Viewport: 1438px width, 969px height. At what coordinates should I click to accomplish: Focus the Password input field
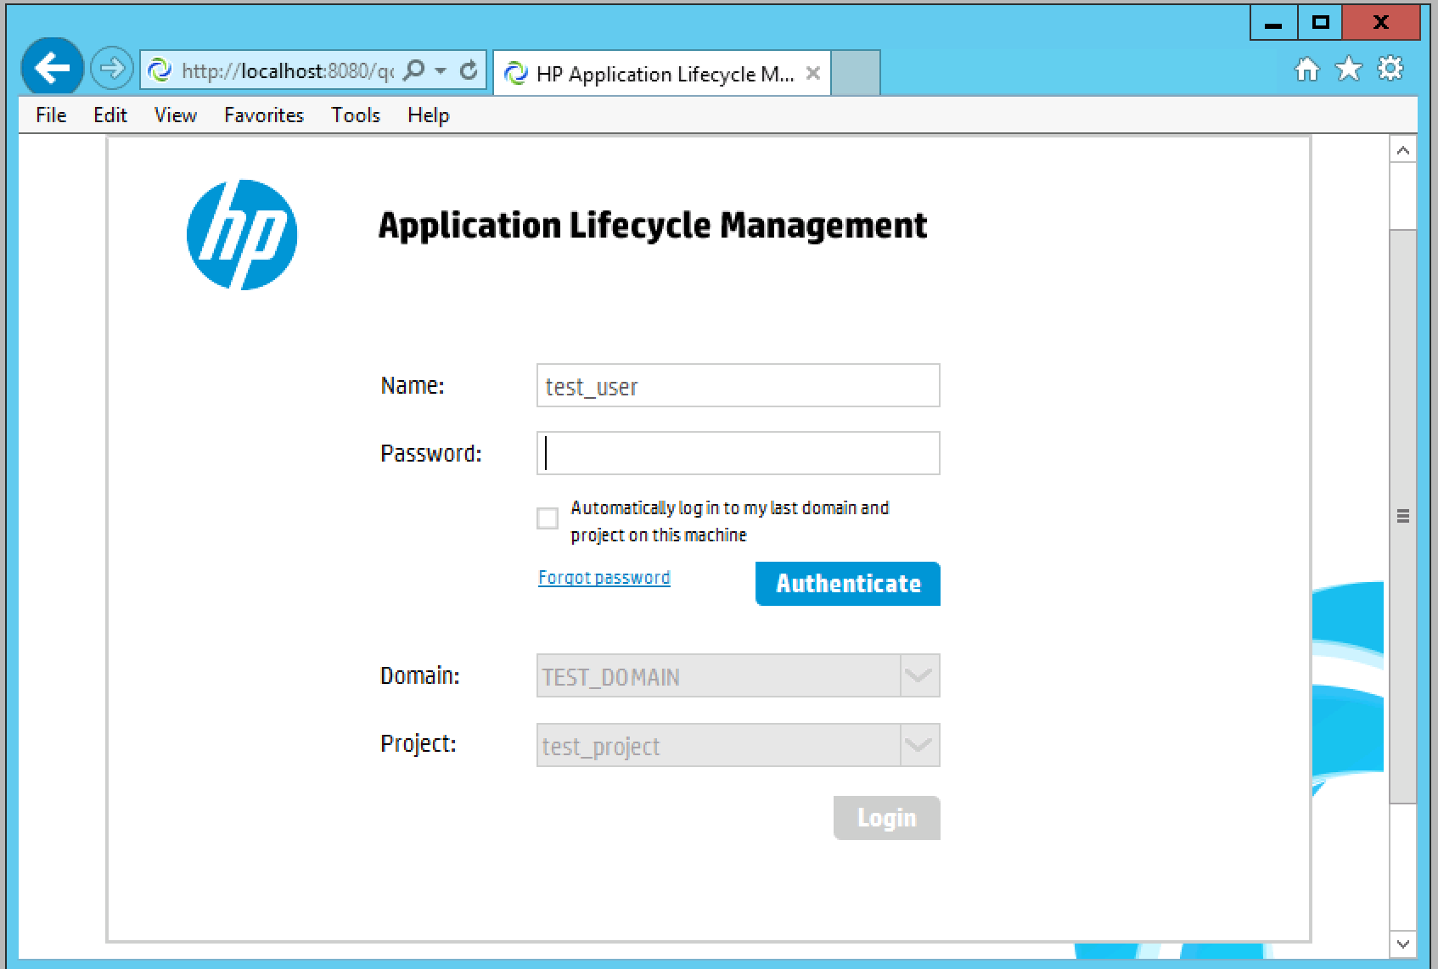point(738,453)
